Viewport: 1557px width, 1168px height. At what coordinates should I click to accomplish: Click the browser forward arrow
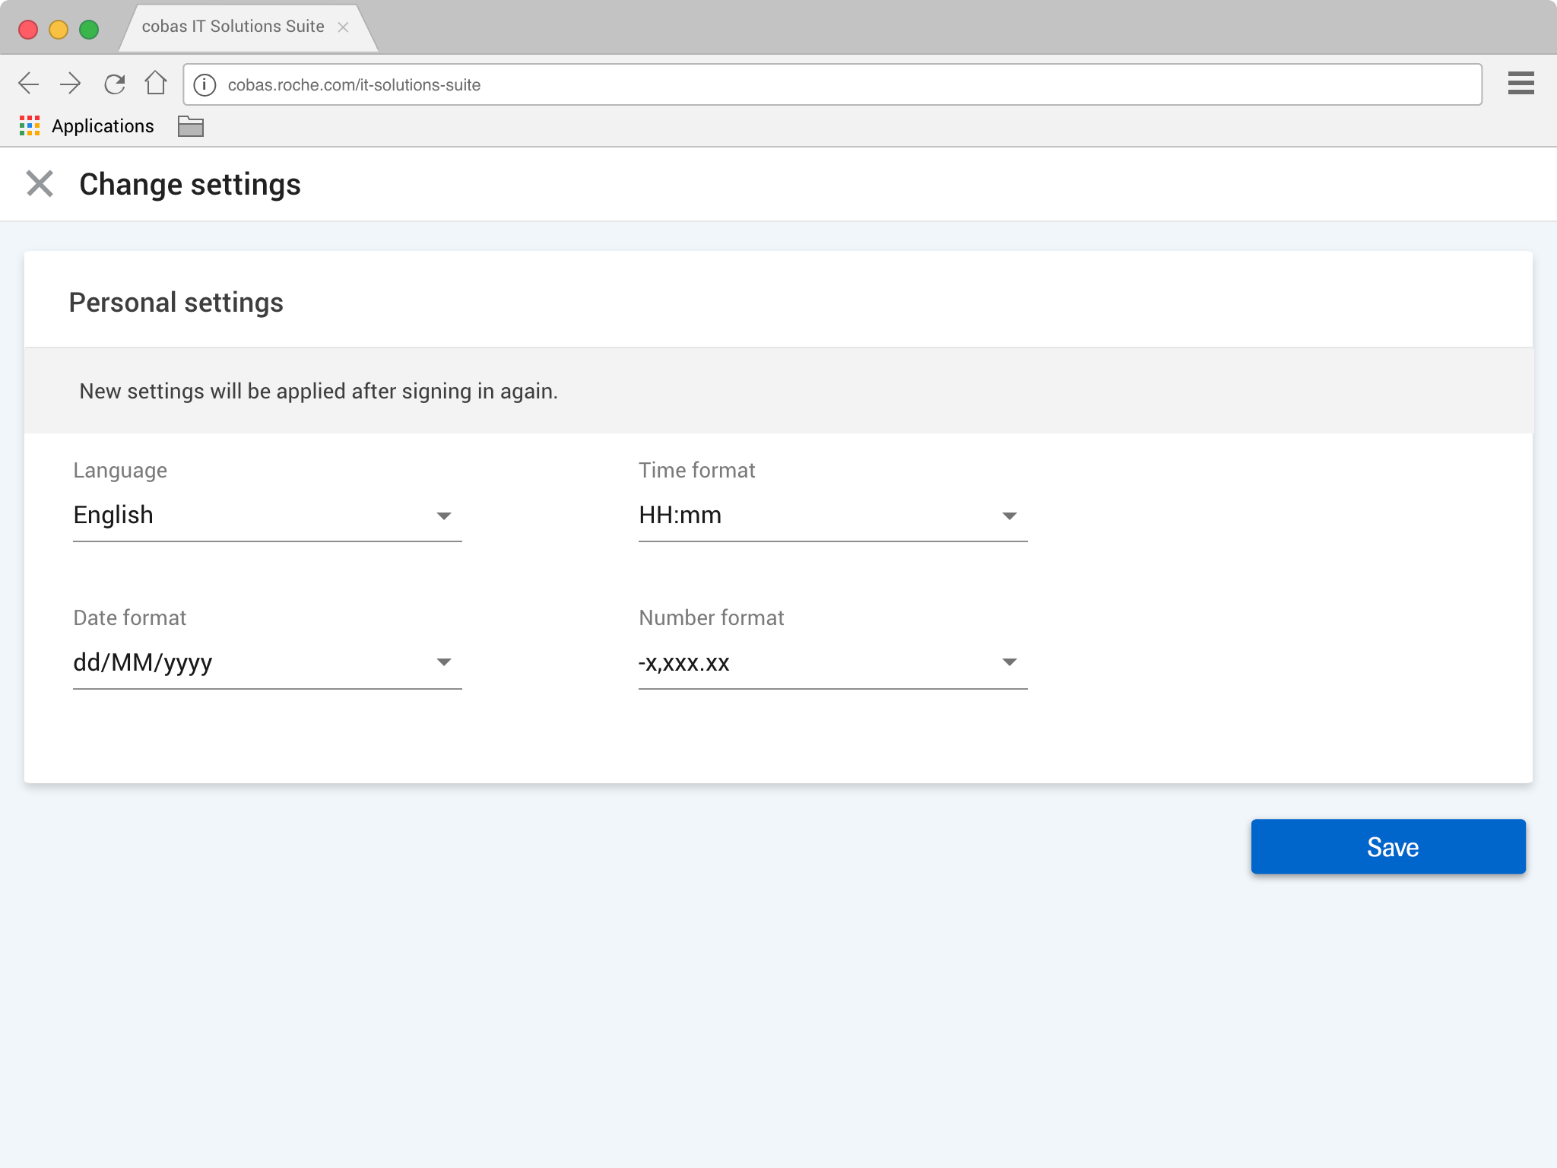point(70,84)
